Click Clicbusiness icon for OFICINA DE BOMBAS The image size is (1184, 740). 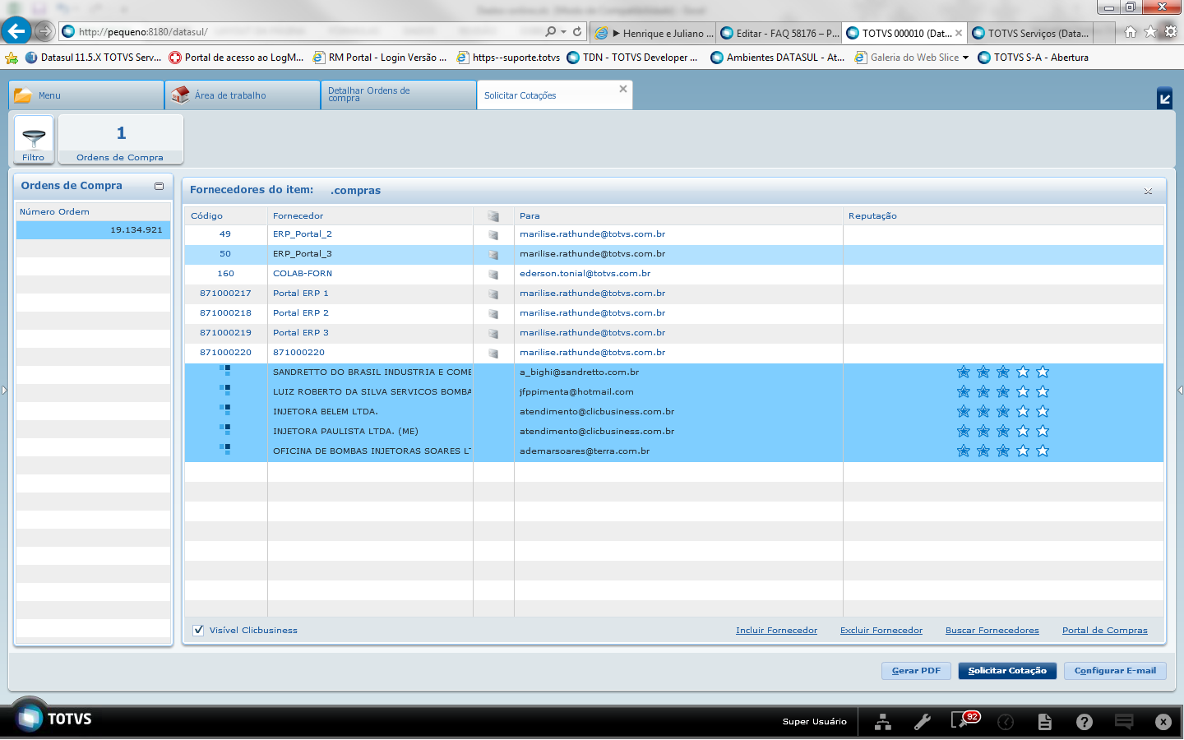click(225, 451)
